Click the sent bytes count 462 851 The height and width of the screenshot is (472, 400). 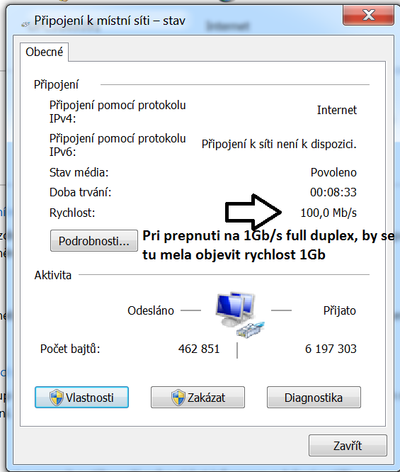click(x=199, y=349)
